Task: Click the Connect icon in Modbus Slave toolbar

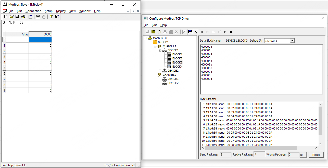Action: point(38,17)
